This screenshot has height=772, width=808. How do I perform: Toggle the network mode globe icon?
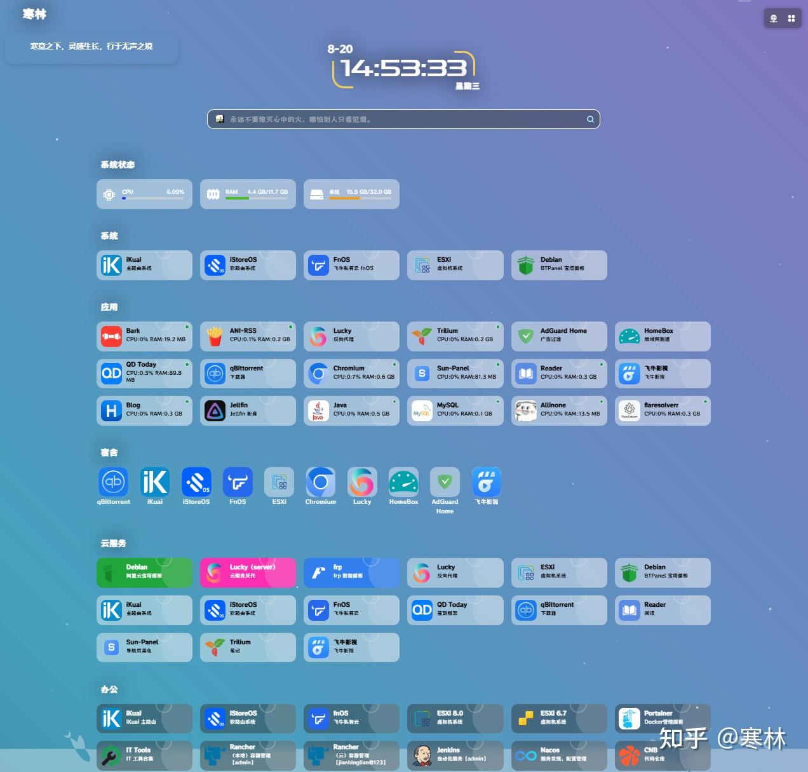coord(774,18)
